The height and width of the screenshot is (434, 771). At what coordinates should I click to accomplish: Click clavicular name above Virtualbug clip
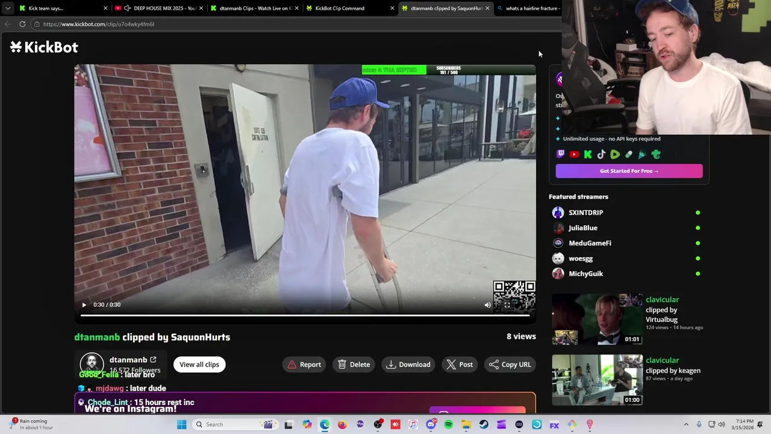(662, 300)
